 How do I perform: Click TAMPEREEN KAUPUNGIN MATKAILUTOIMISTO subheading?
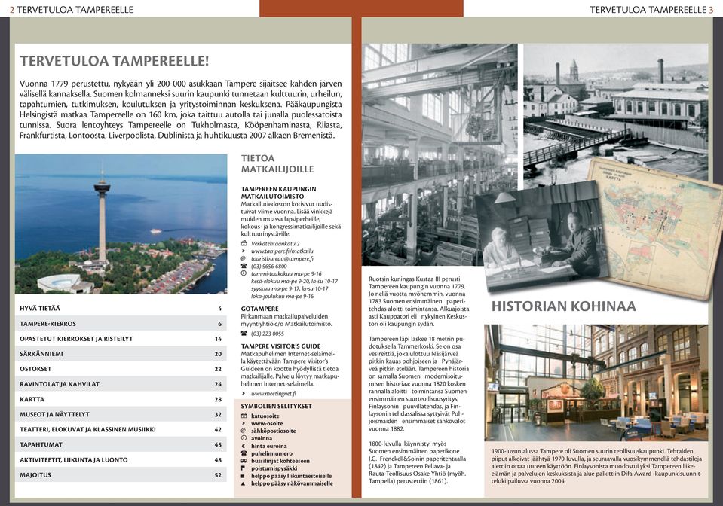(x=278, y=193)
